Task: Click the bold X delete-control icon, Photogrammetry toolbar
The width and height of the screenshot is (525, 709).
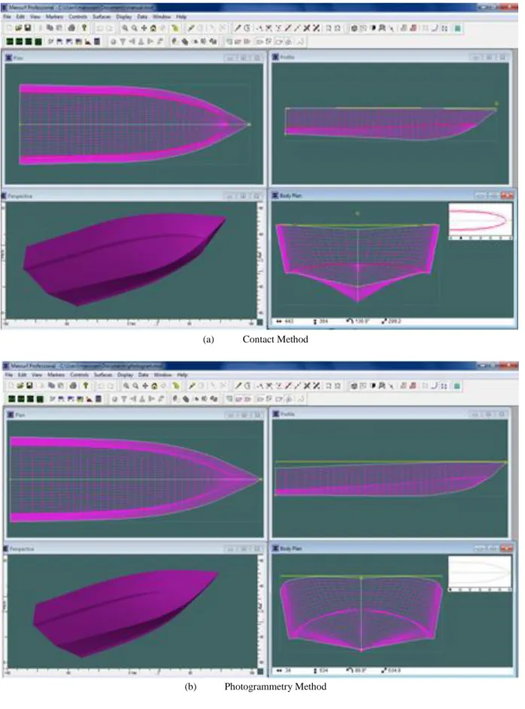Action: coord(307,385)
